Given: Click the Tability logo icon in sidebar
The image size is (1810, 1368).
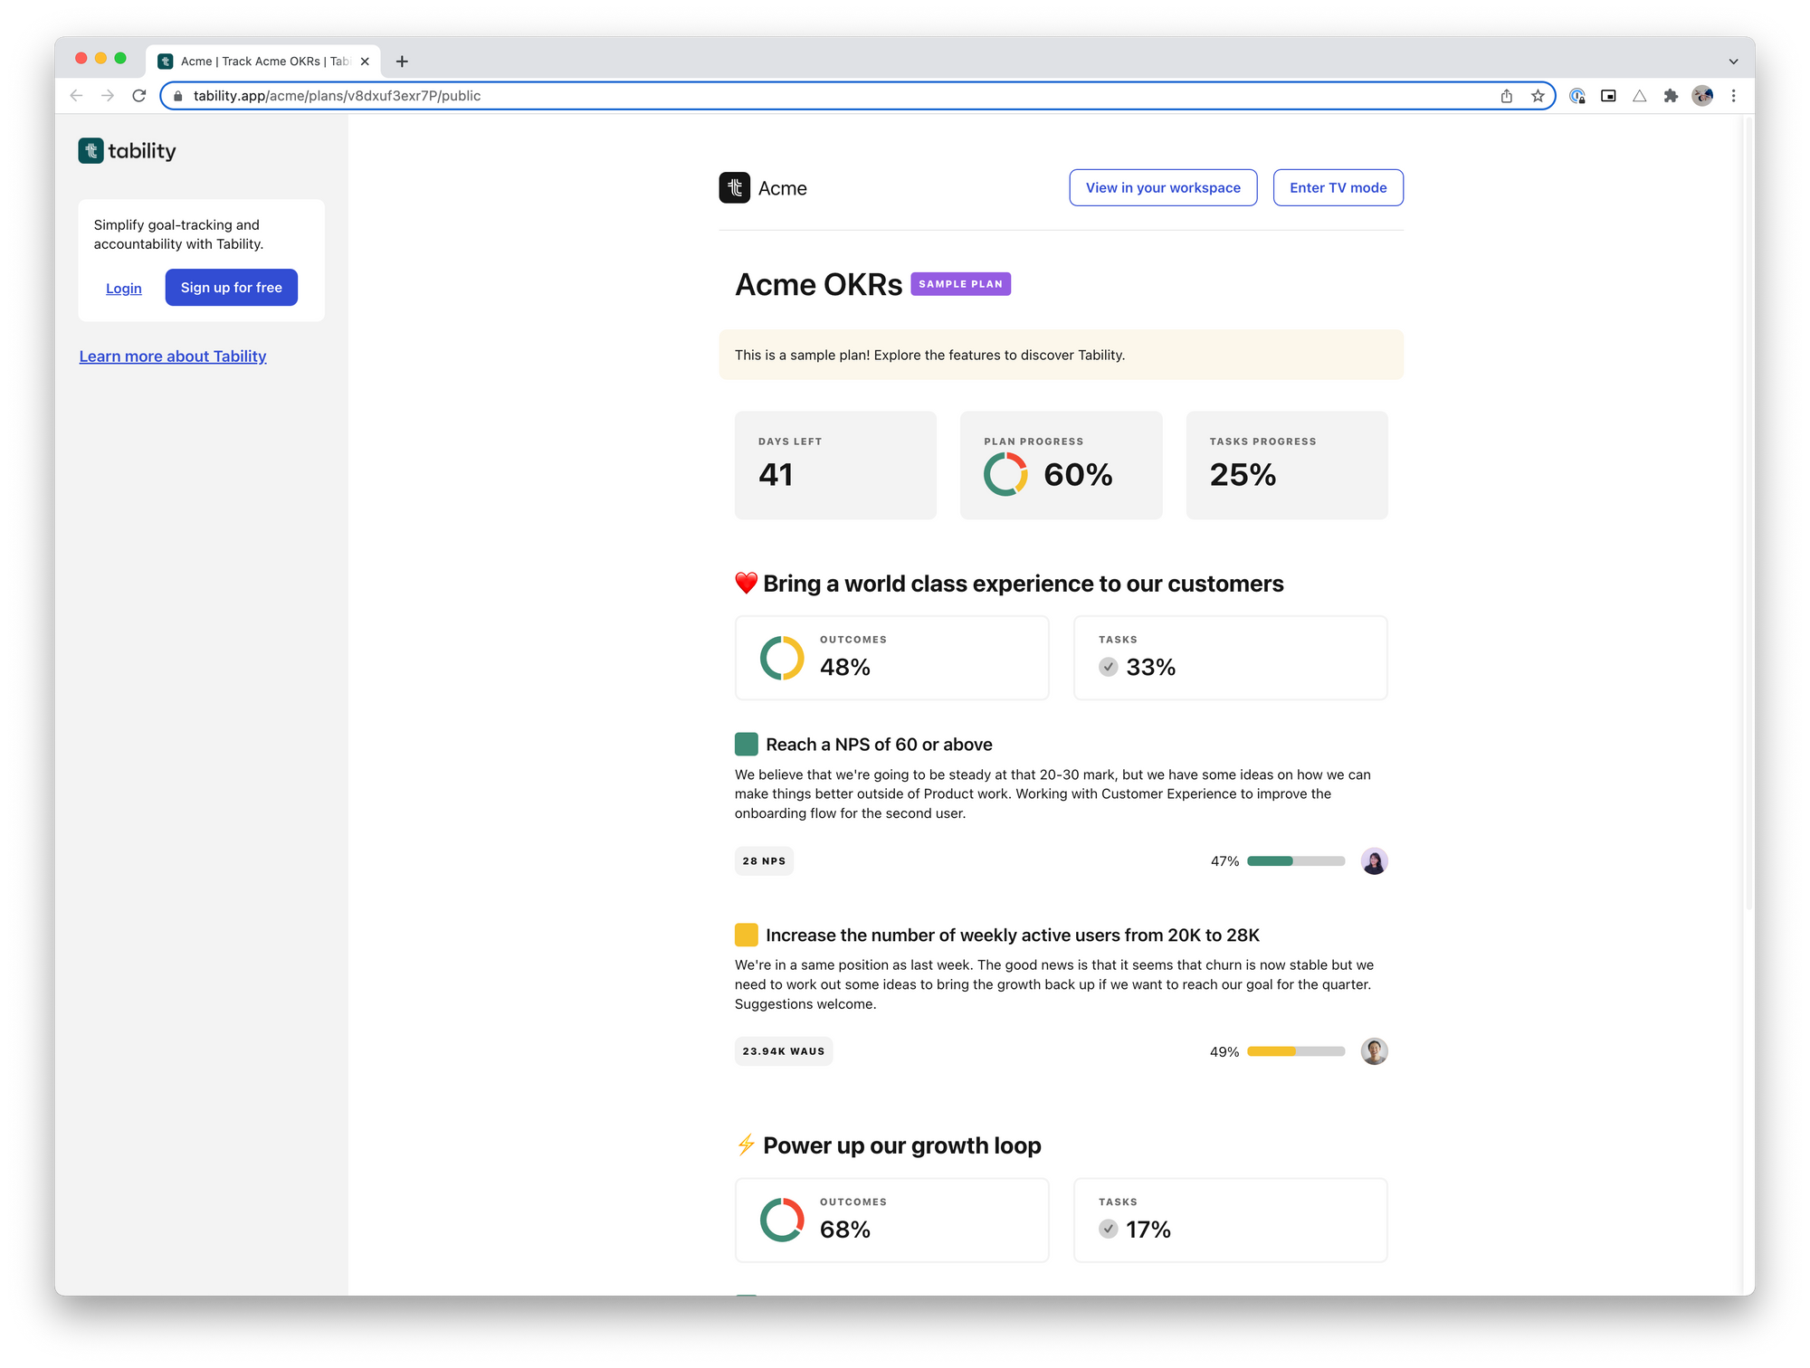Looking at the screenshot, I should point(90,149).
